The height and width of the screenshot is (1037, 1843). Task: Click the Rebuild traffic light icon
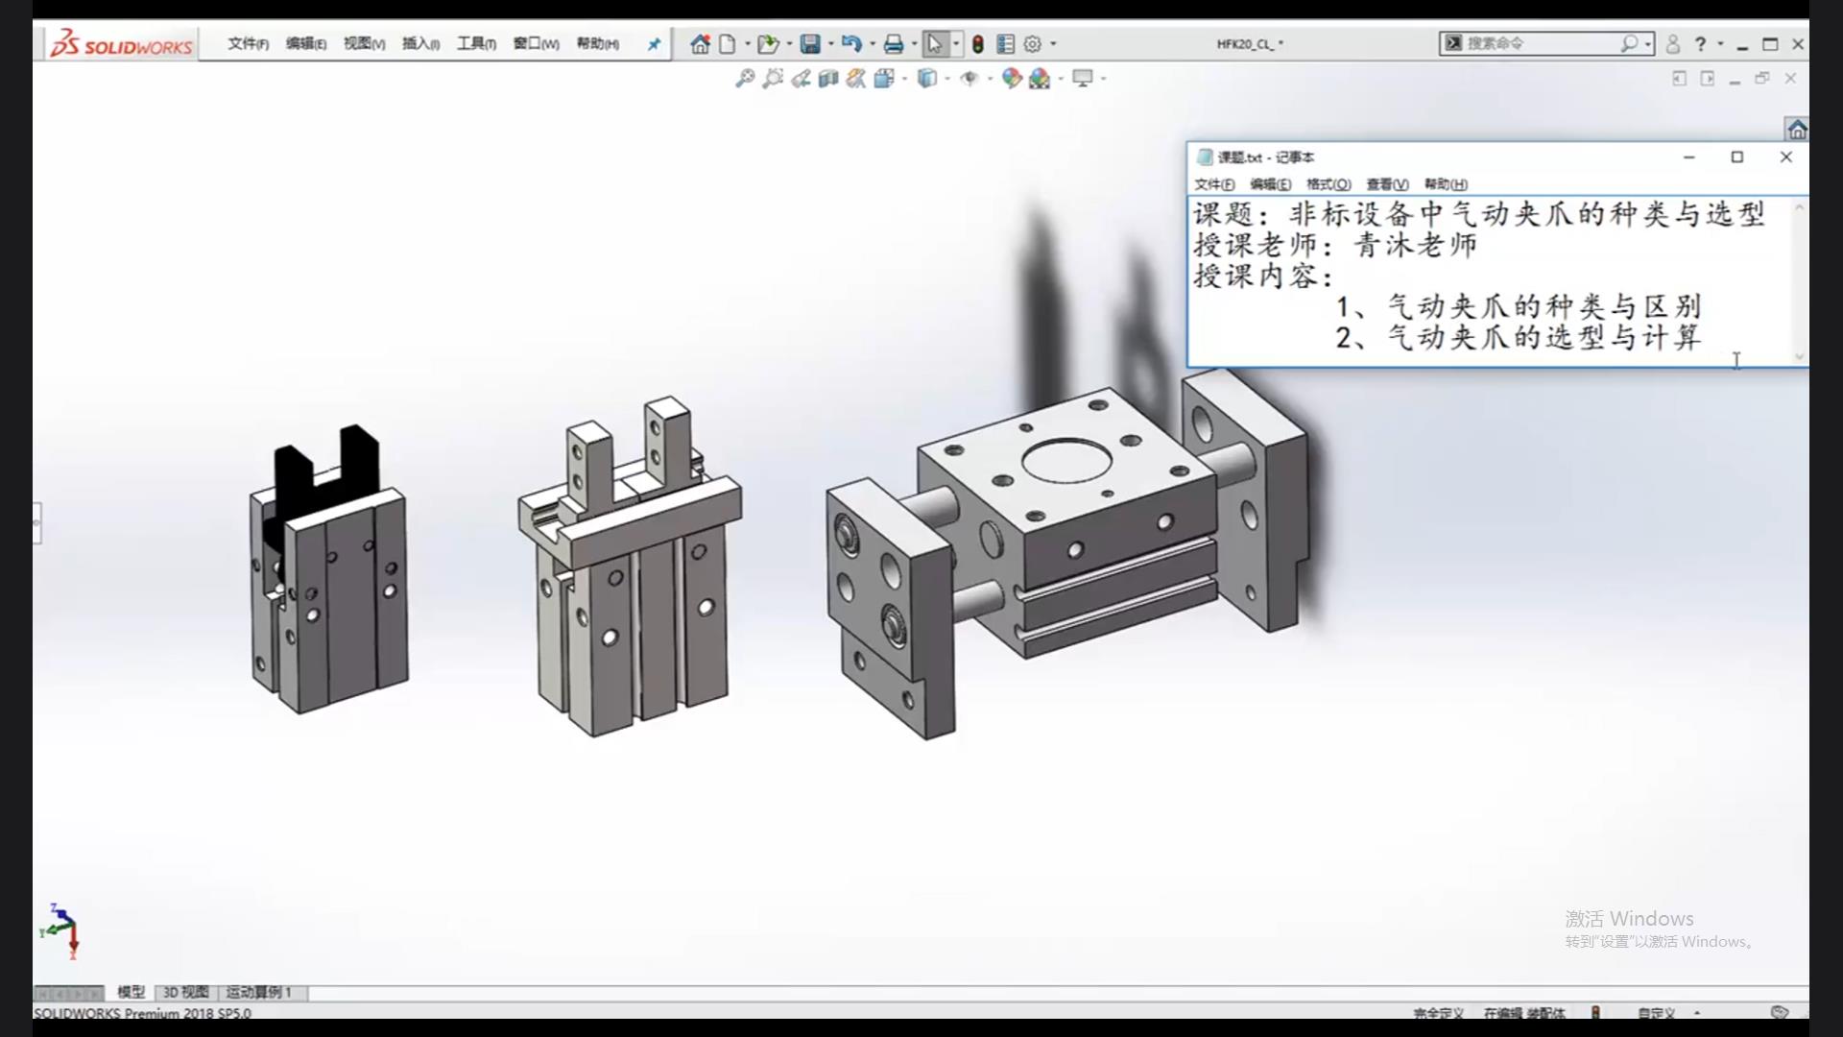[977, 44]
